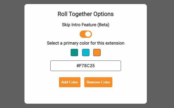Click blank white area below the buttons
This screenshot has width=174, height=108.
[x=86, y=96]
